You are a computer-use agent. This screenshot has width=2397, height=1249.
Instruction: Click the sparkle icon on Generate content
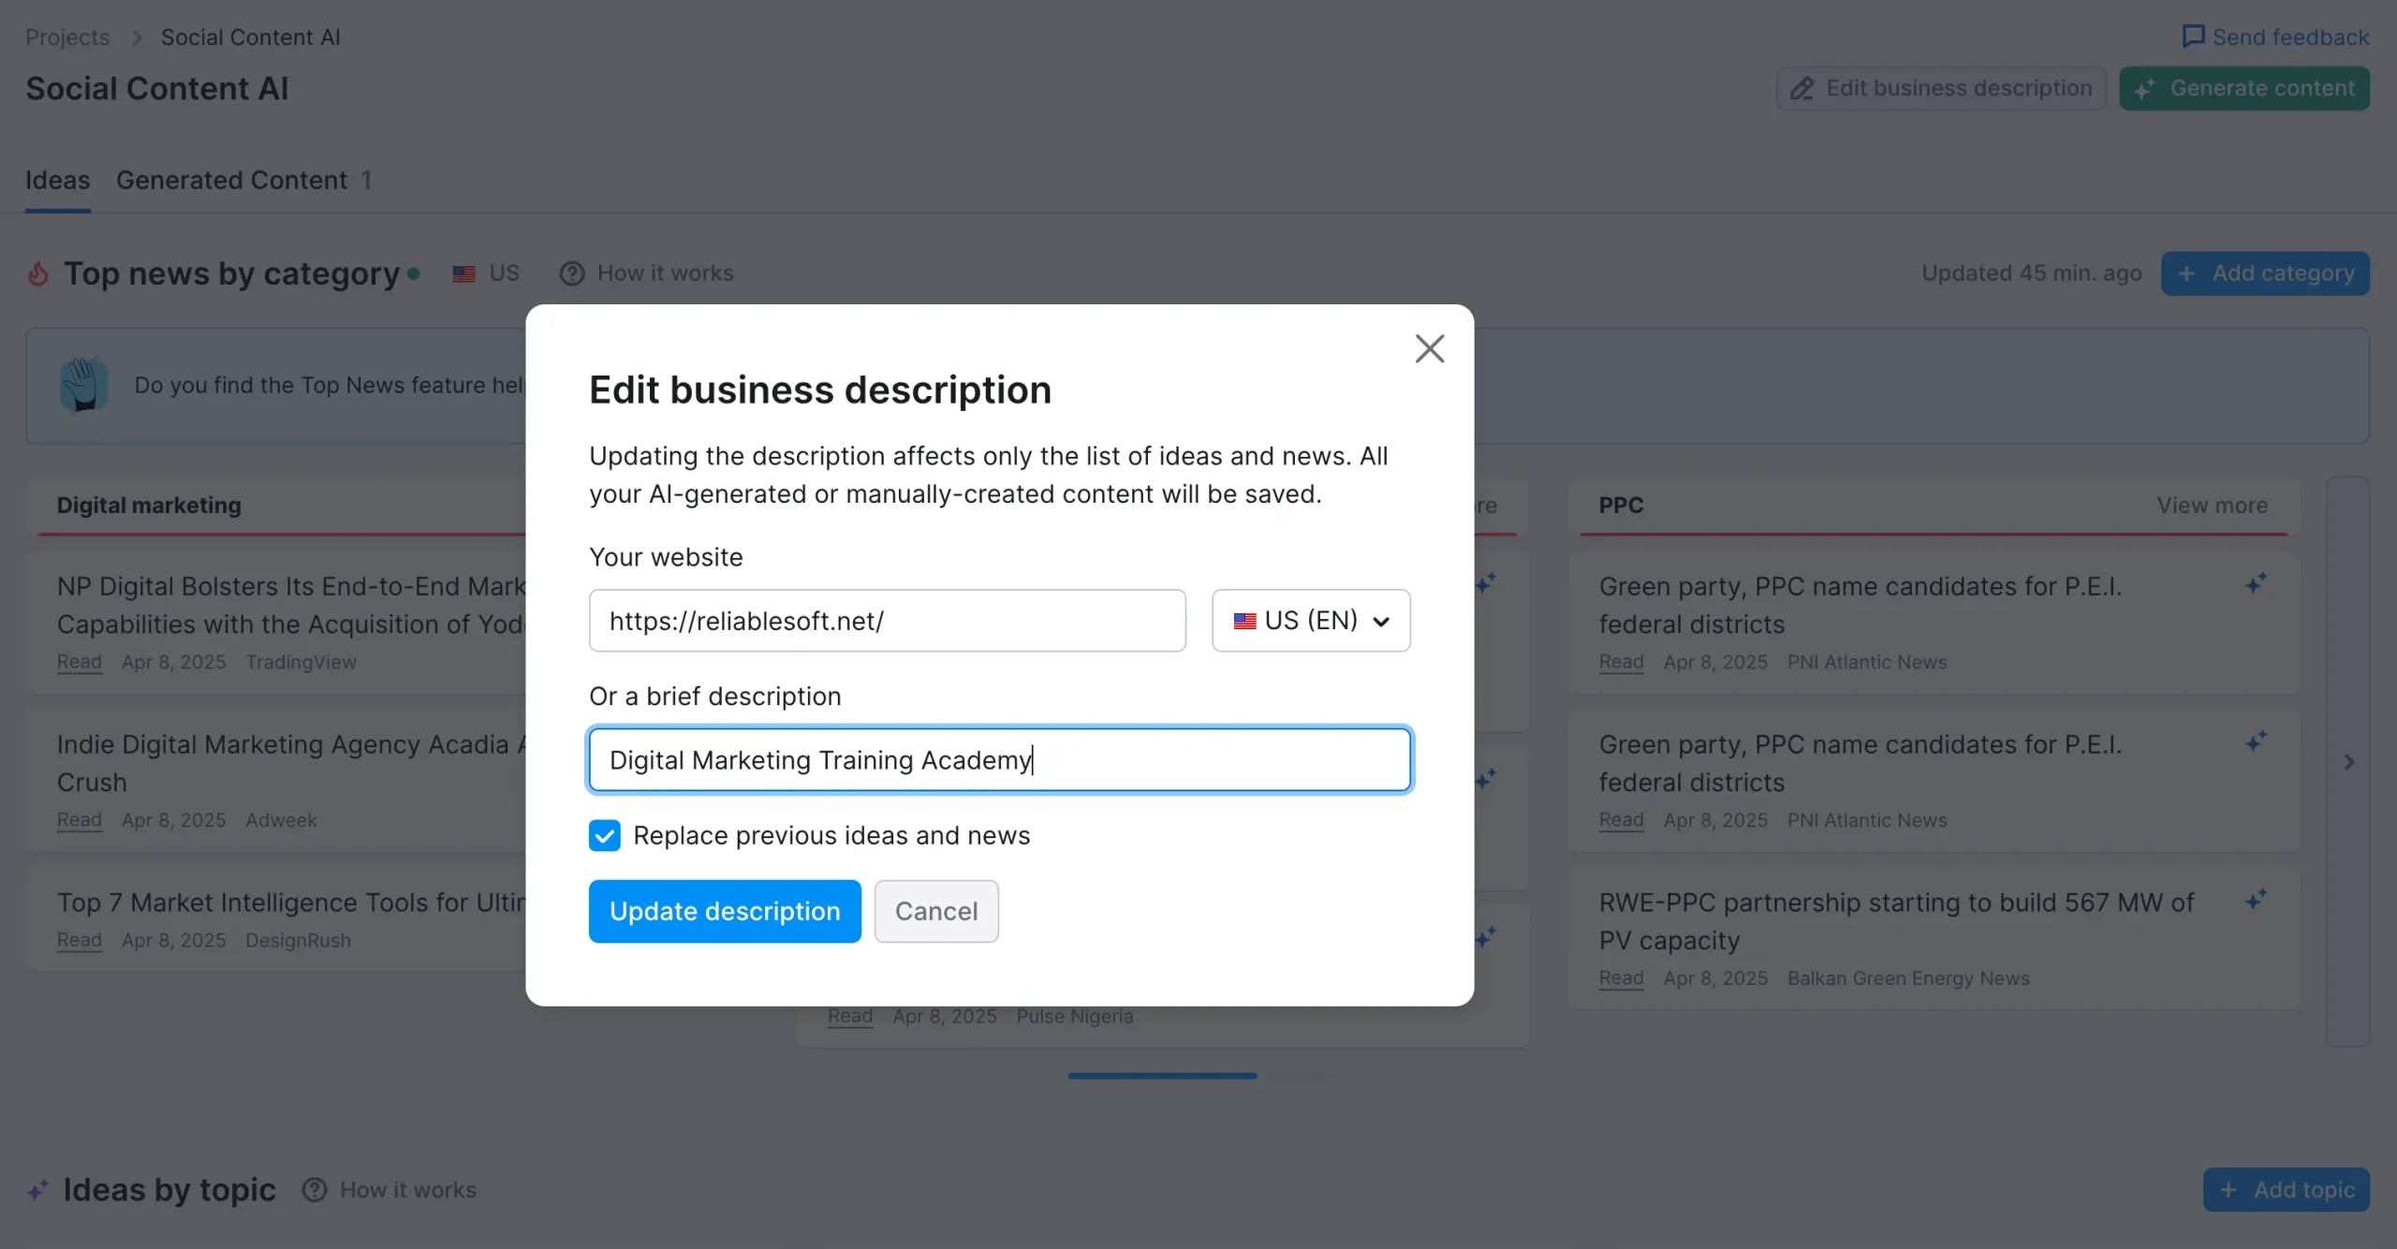pyautogui.click(x=2144, y=89)
